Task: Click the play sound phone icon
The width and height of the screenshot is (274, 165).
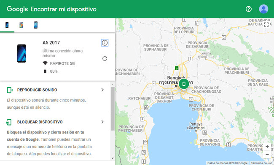Action: pyautogui.click(x=10, y=90)
